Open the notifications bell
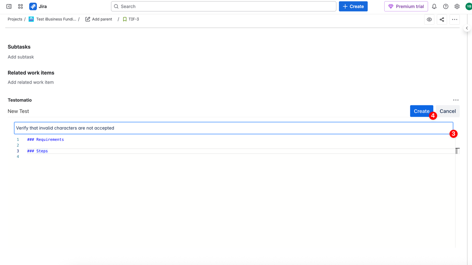 coord(434,6)
